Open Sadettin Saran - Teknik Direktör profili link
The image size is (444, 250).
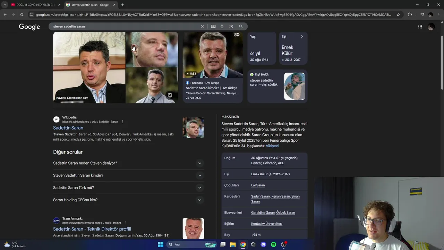[x=92, y=229]
